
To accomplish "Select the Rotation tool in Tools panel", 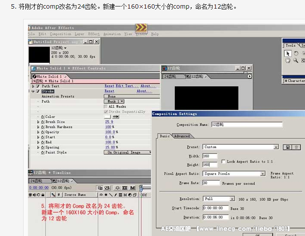I will point(296,53).
